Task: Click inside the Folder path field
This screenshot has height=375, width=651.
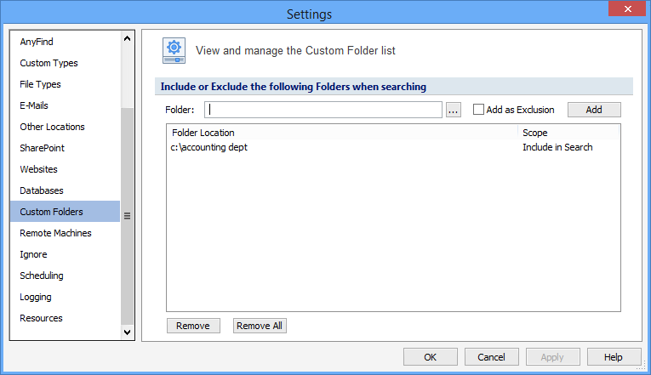Action: pyautogui.click(x=323, y=110)
